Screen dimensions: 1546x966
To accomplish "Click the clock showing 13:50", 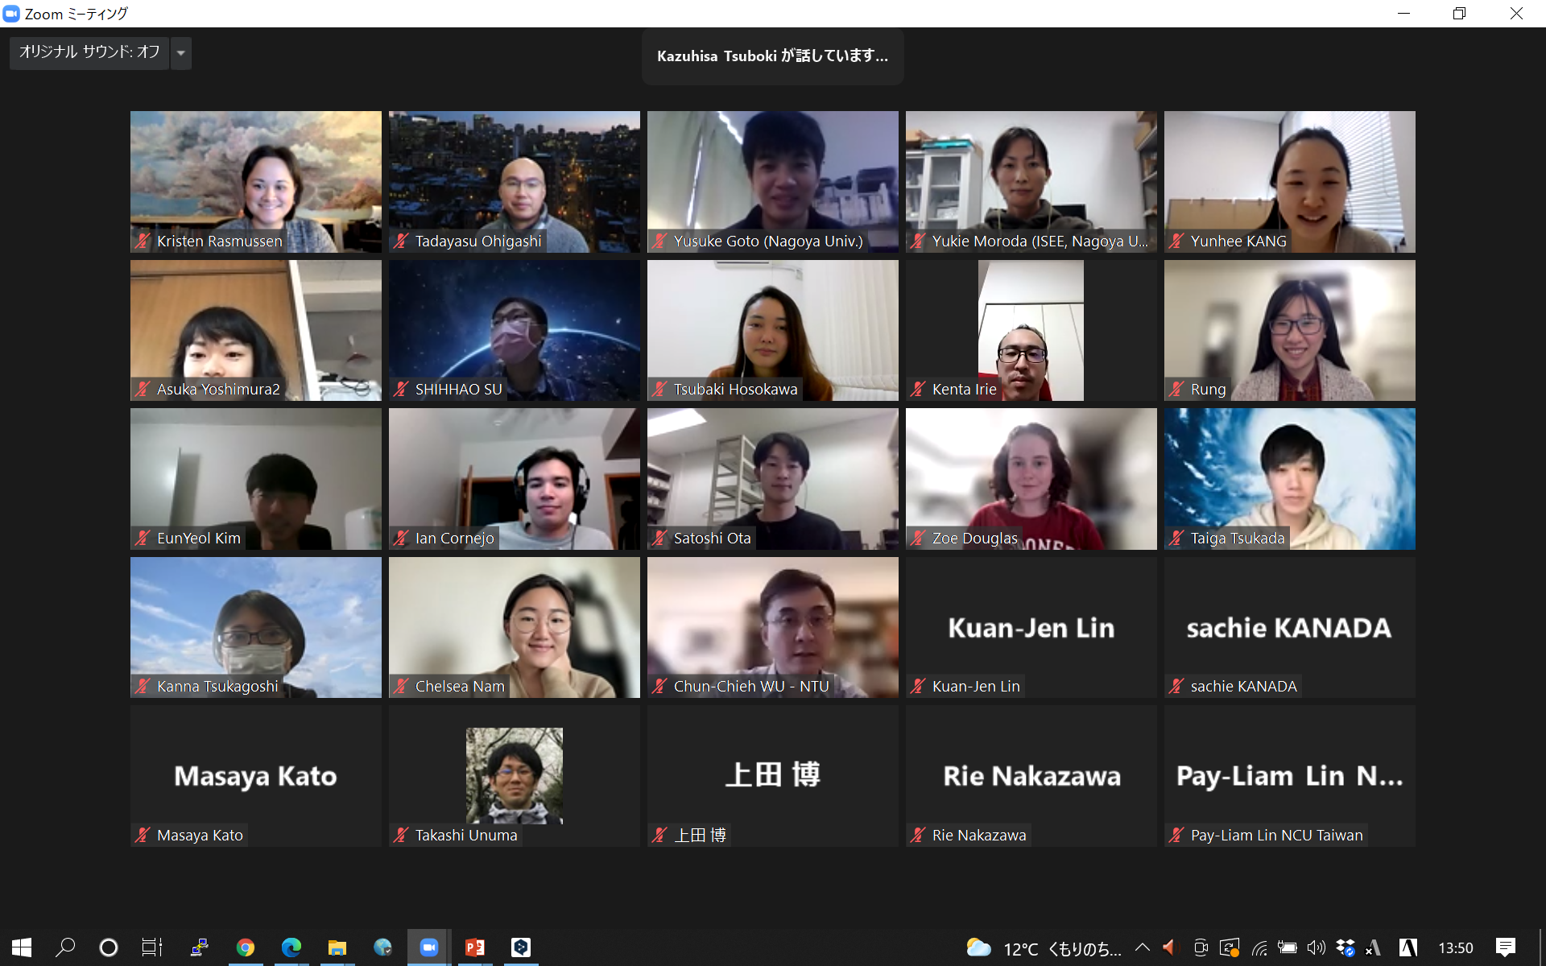I will pos(1456,948).
